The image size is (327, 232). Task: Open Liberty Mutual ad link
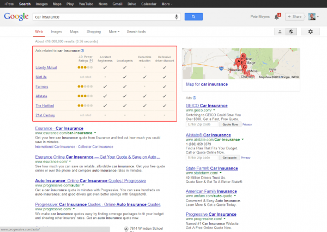(x=46, y=67)
